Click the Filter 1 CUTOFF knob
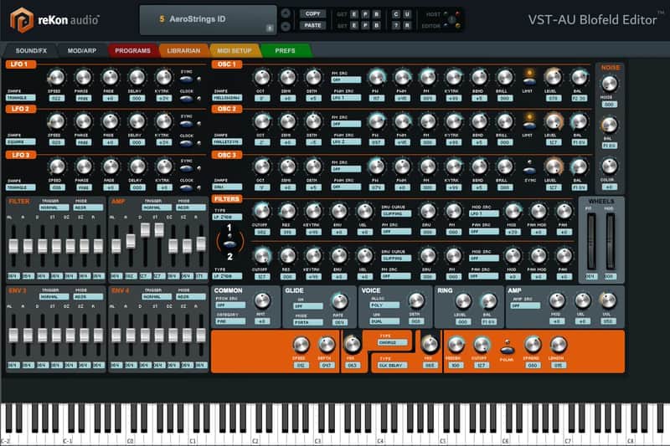 261,211
